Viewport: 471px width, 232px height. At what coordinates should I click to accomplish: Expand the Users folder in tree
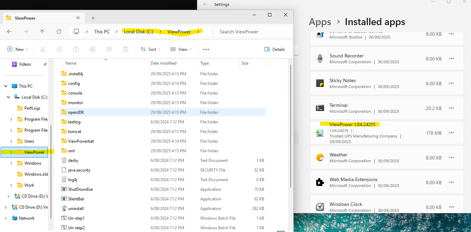click(x=11, y=141)
